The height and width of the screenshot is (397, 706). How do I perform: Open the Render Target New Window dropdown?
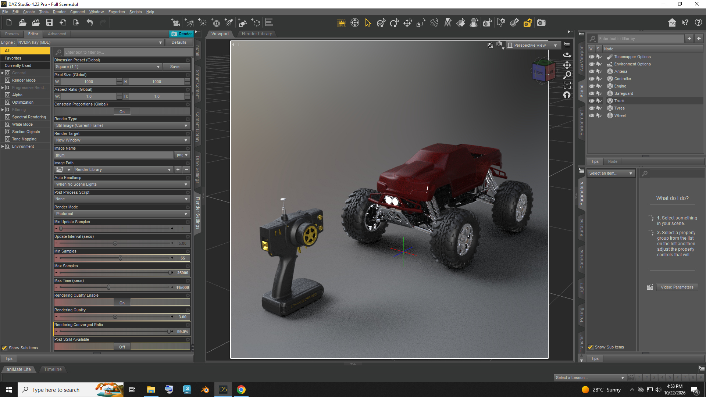[122, 140]
